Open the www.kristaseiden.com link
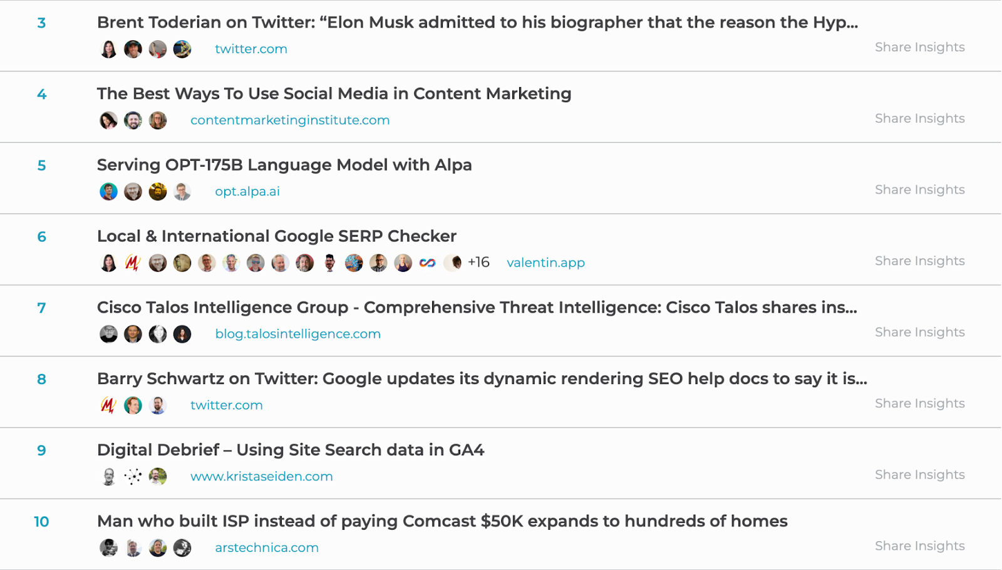This screenshot has width=1002, height=570. point(262,477)
